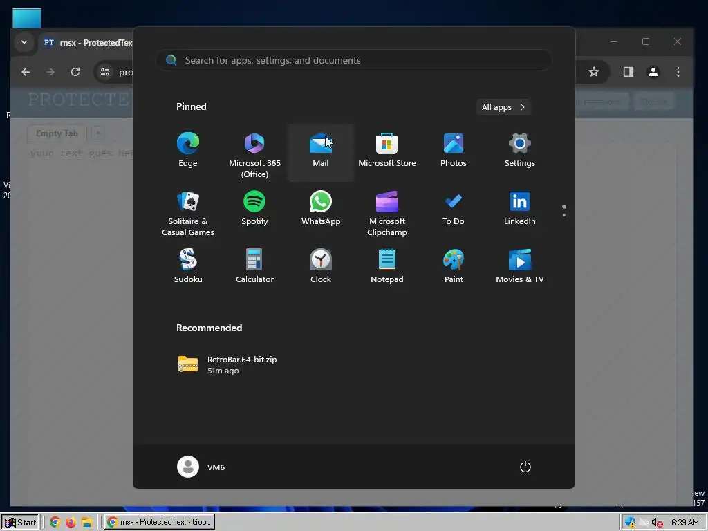708x531 pixels.
Task: Open Firefox from the quick launch bar
Action: click(71, 522)
